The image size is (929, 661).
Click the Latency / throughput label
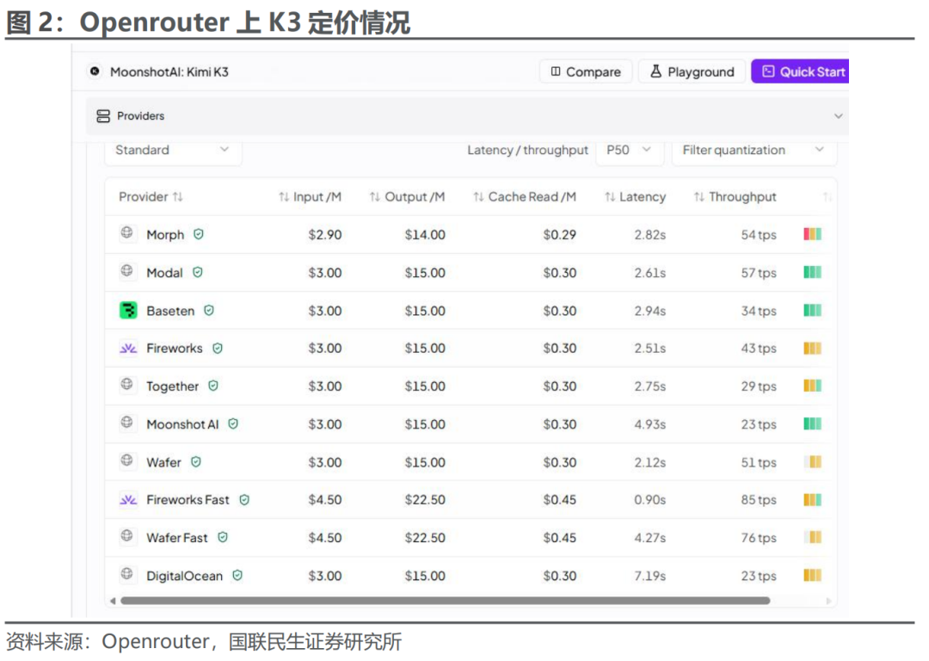click(x=527, y=150)
